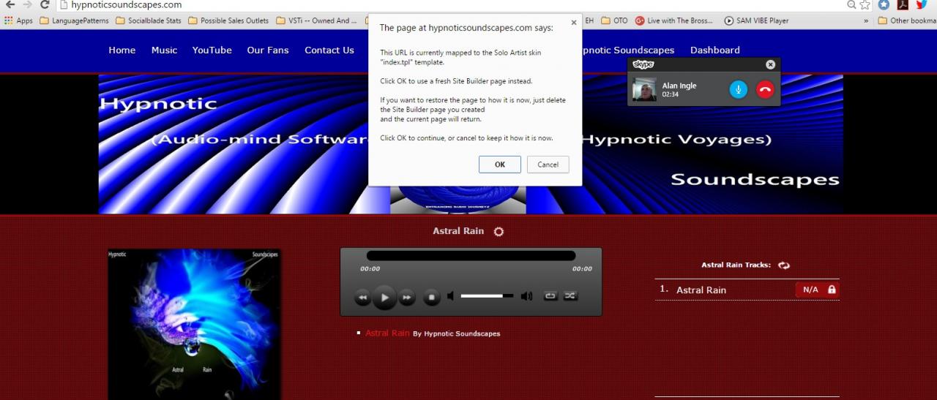Open the SAM VIBE Player bookmark
This screenshot has height=400, width=937.
(756, 20)
